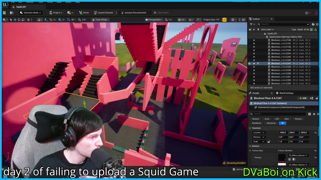Switch to the World Settings tab
Image resolution: width=321 pixels, height=180 pixels.
coord(284,93)
